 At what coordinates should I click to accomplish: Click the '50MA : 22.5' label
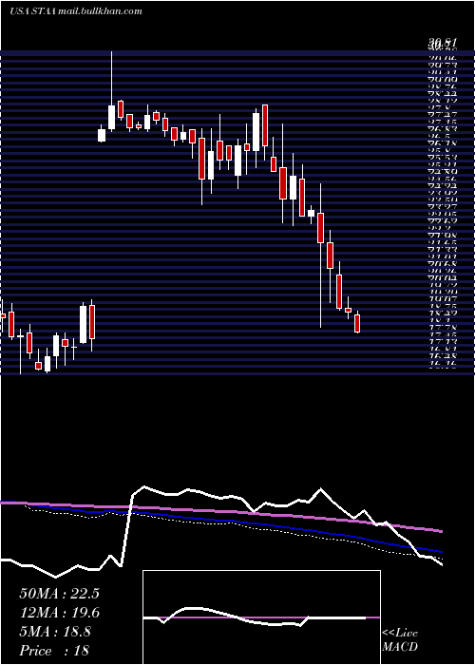[x=59, y=594]
